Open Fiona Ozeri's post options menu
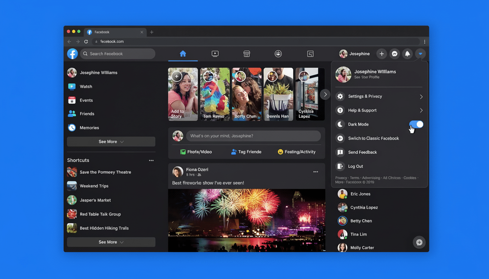489x279 pixels. coord(315,171)
